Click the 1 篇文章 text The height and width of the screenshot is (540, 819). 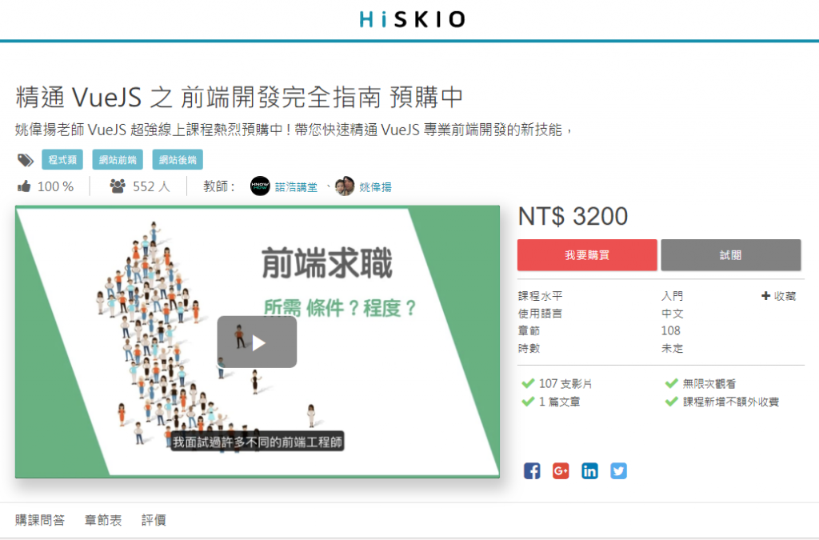tap(559, 402)
